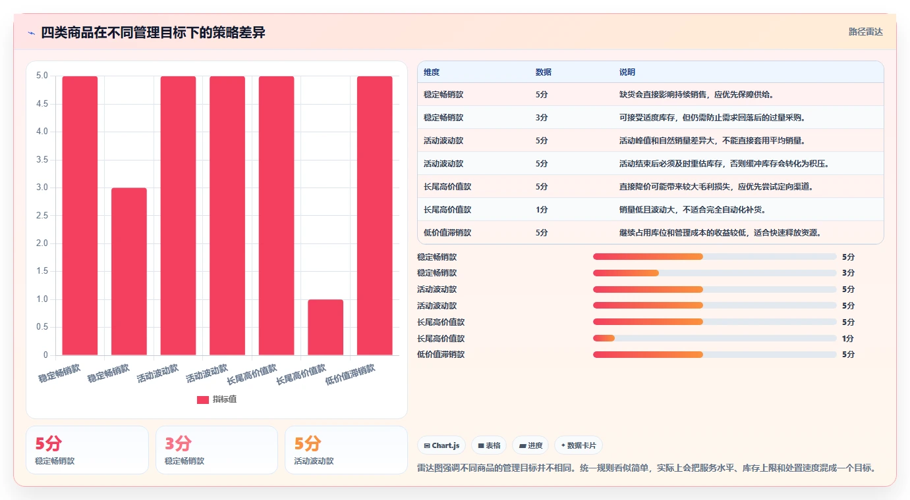Viewport: 910px width, 500px height.
Task: Click the 表格 chip
Action: pyautogui.click(x=489, y=445)
